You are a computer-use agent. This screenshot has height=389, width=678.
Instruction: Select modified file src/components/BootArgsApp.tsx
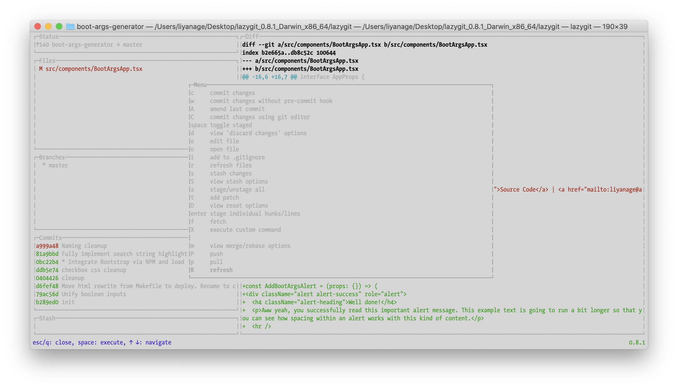91,69
